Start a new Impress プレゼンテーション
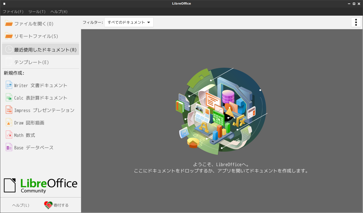The image size is (363, 213). click(41, 110)
